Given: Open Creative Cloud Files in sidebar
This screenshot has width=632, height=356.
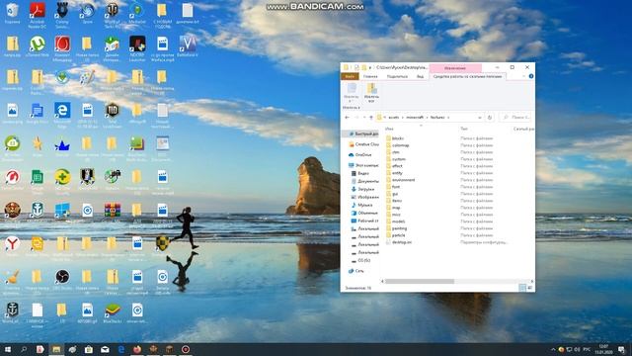Looking at the screenshot, I should coord(363,144).
